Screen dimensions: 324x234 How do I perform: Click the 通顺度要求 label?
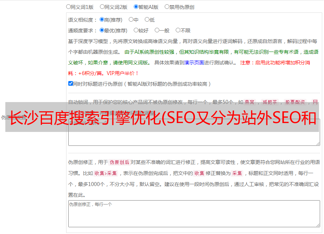83,31
